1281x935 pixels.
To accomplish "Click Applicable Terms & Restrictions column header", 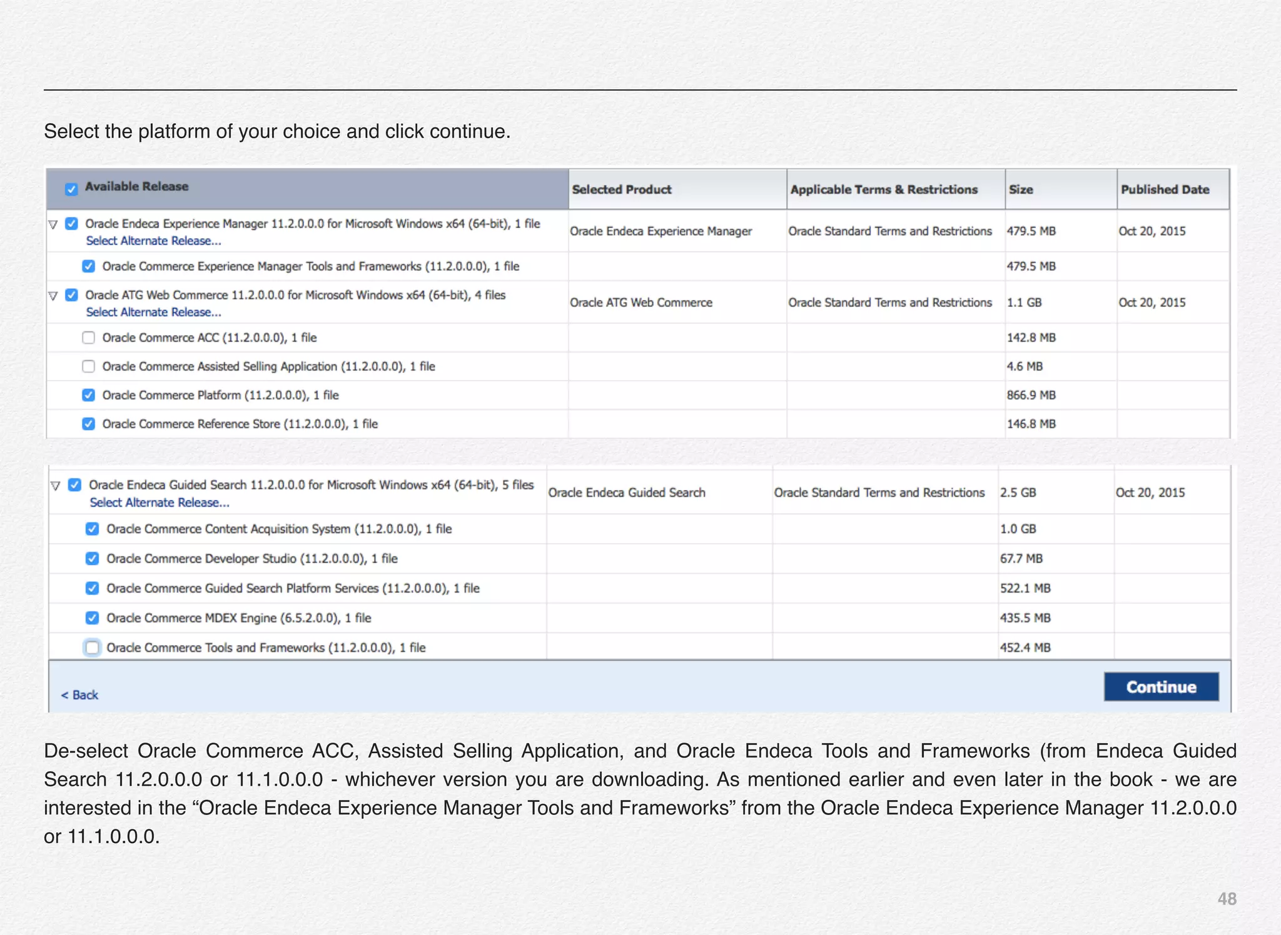I will 896,189.
